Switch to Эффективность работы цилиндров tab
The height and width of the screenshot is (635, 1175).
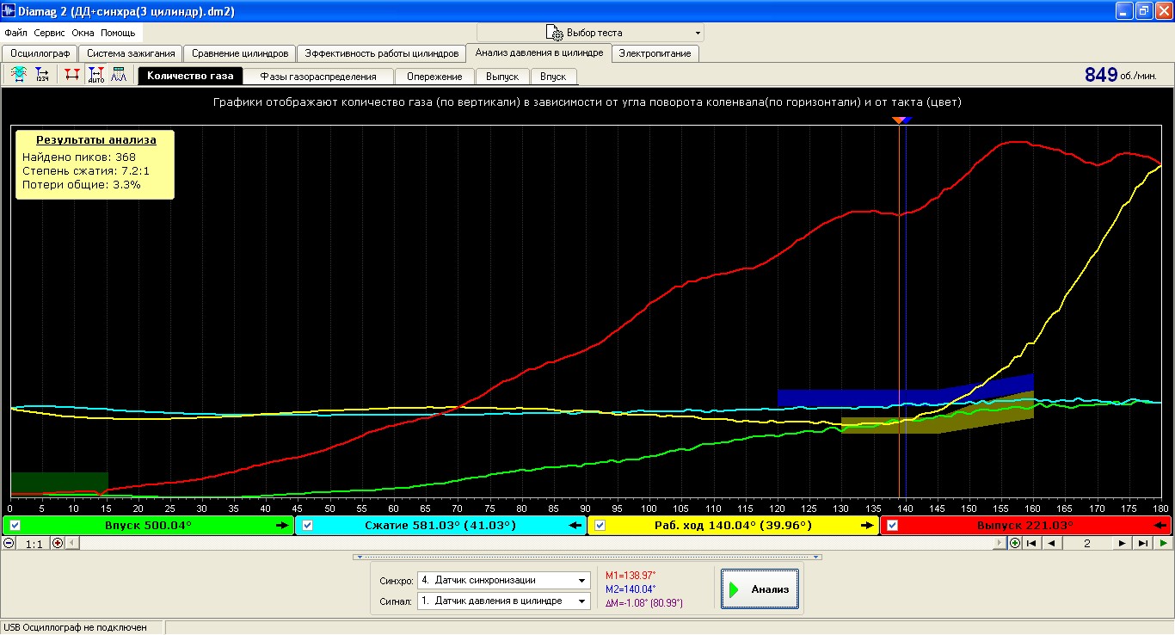(381, 53)
